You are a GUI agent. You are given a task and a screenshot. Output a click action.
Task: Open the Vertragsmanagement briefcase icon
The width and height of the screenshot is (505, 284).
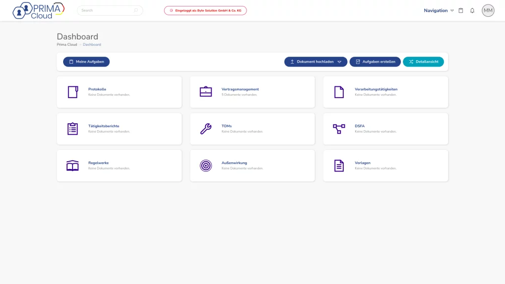click(x=206, y=92)
